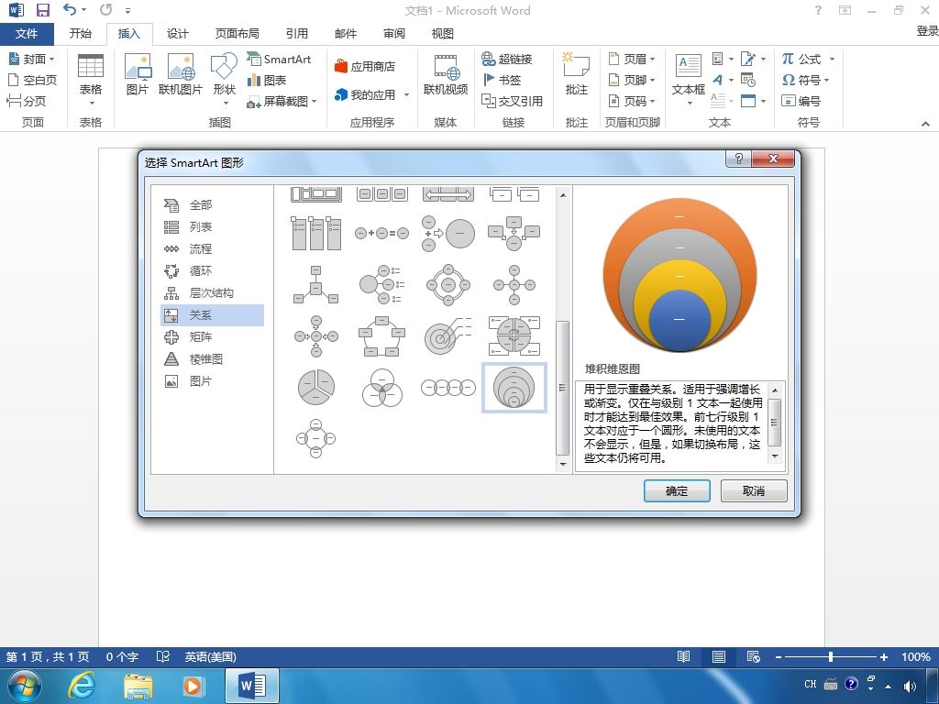Switch to Web Layout view
939x704 pixels.
754,656
